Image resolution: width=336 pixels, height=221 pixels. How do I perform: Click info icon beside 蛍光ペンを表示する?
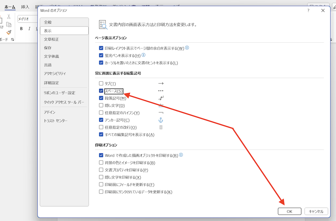(x=143, y=55)
